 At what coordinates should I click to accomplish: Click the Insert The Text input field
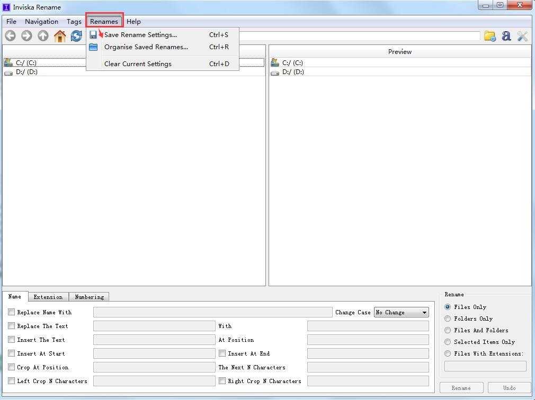tap(154, 339)
